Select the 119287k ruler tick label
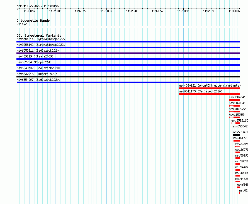Viewport: 248px width, 204px height. (209, 11)
